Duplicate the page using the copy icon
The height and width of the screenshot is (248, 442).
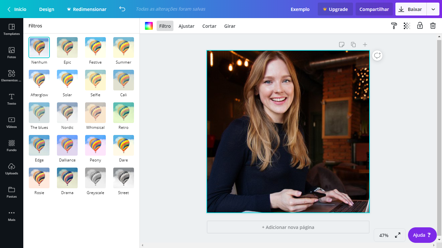point(353,45)
